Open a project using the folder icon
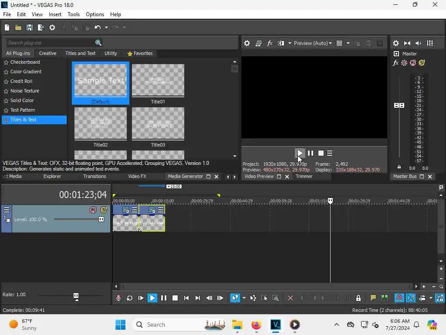 (x=18, y=27)
